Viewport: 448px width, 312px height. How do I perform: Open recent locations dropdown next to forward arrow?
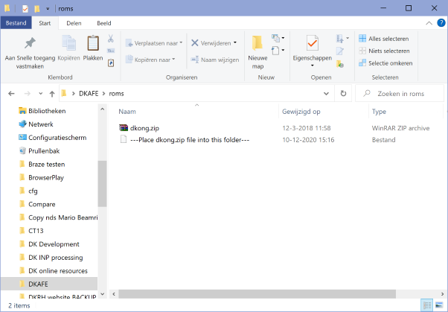click(41, 94)
